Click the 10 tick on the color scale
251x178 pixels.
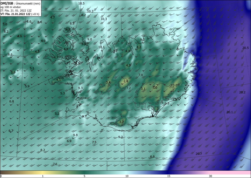[x=127, y=176]
